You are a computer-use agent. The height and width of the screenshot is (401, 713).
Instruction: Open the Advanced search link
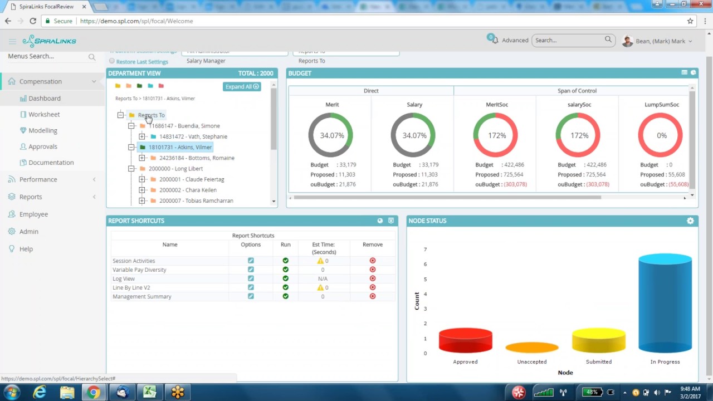pyautogui.click(x=515, y=40)
